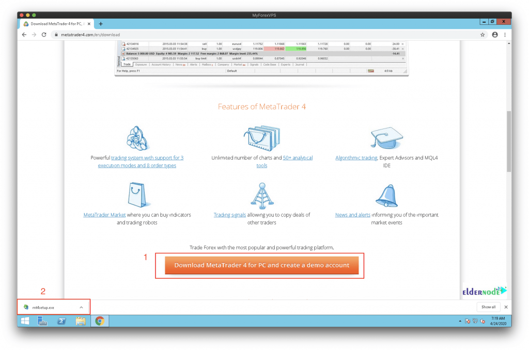Click the trading system people icon

point(137,138)
